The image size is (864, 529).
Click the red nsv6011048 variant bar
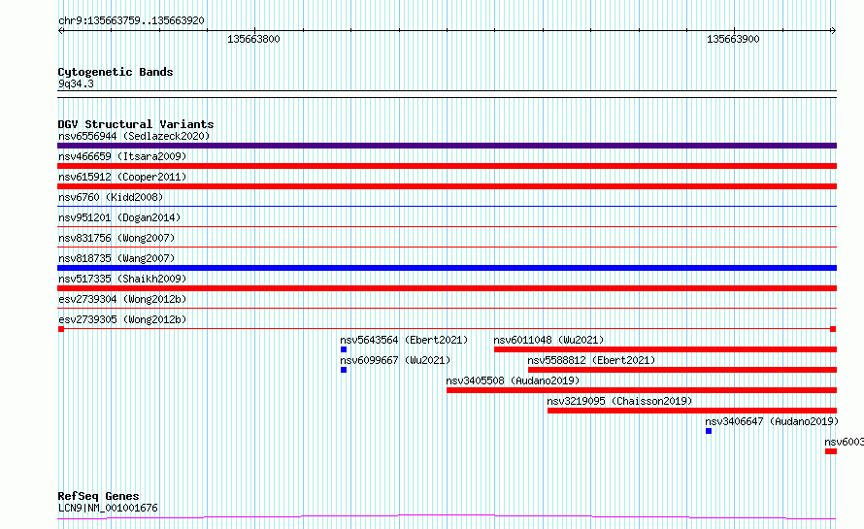coord(666,349)
